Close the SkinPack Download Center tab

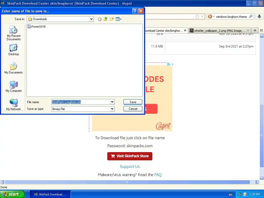185,30
